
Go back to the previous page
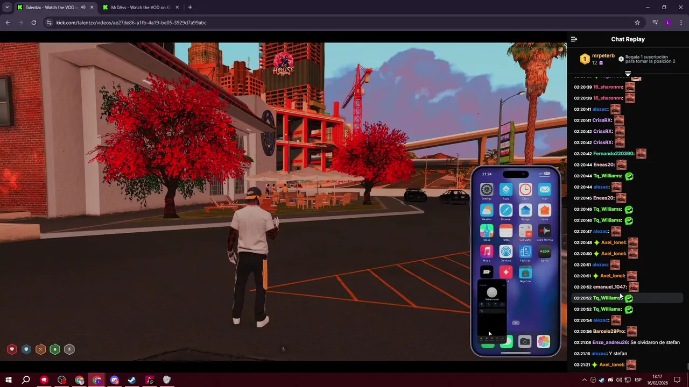(8, 23)
